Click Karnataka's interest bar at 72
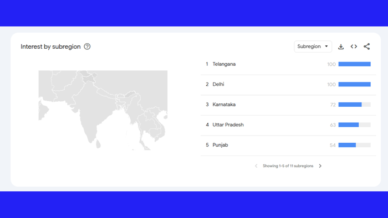 coord(354,105)
